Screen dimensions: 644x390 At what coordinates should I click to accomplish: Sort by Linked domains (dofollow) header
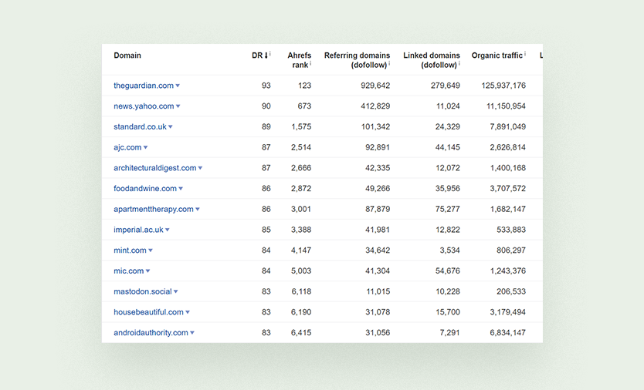432,60
